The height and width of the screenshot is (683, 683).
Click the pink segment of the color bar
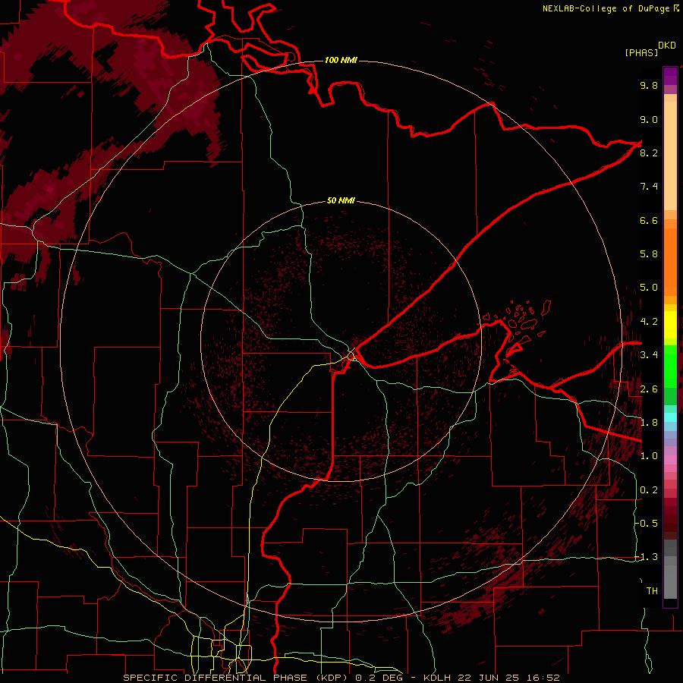[670, 460]
